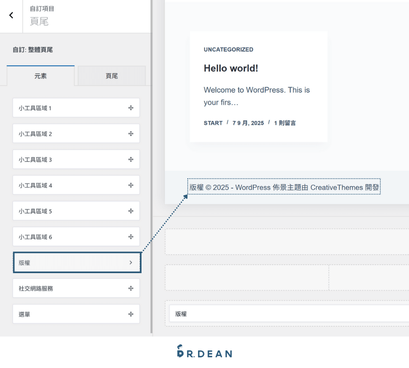Screen dimensions: 409x368
Task: Go back with the left arrow icon
Action: (11, 16)
